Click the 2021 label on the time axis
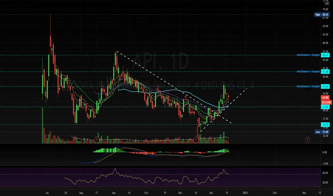The height and width of the screenshot is (196, 333). coord(245,193)
